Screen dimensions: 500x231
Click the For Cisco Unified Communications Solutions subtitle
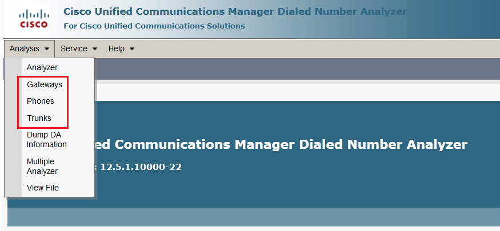pyautogui.click(x=154, y=26)
